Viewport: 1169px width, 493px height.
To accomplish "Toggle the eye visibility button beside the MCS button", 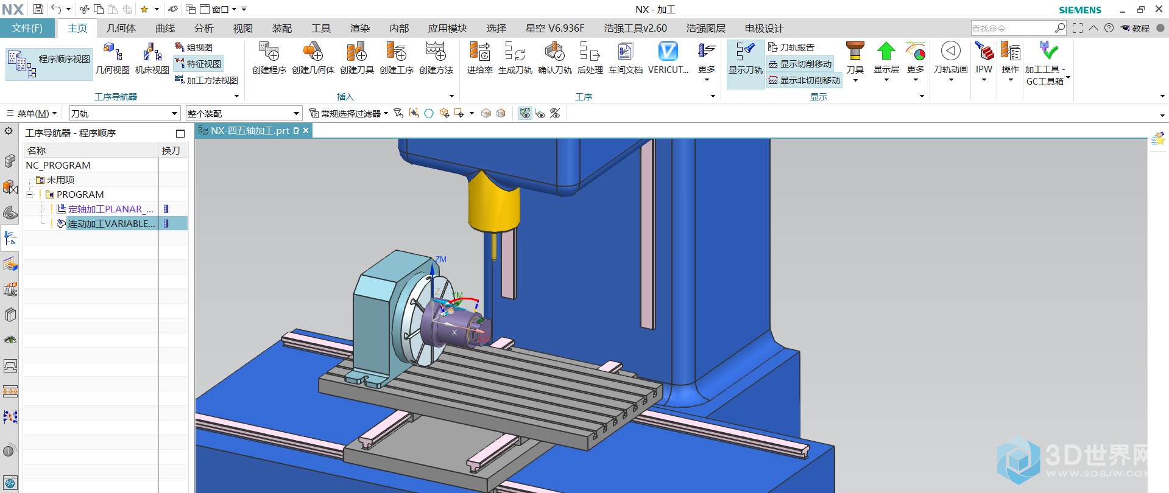I will tap(540, 113).
